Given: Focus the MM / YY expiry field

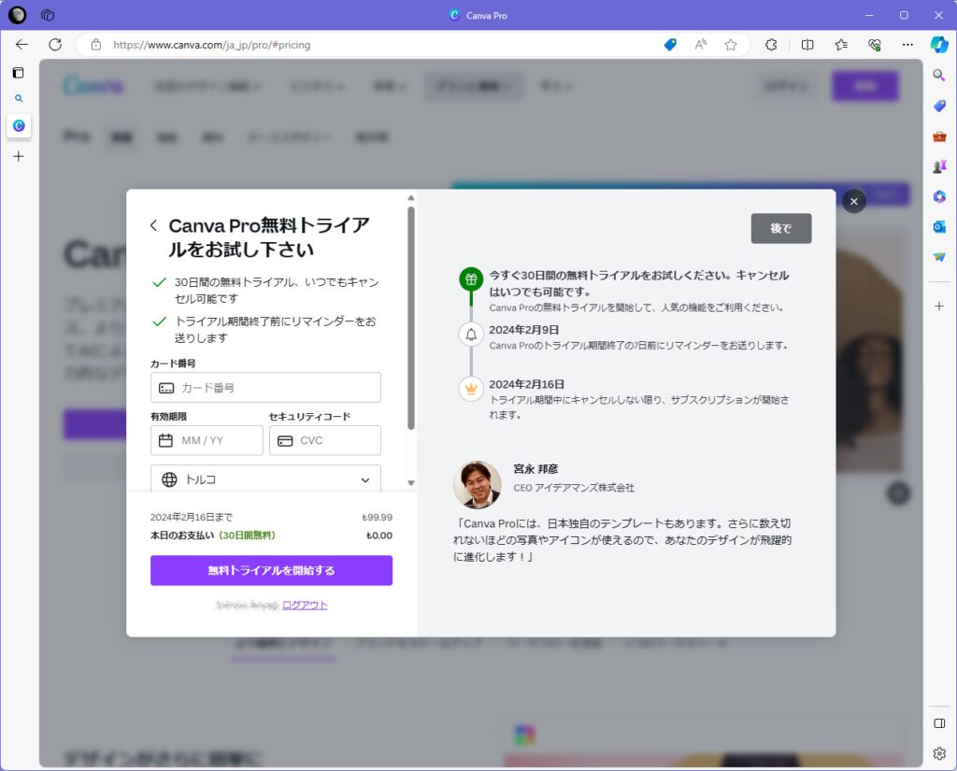Looking at the screenshot, I should pyautogui.click(x=207, y=441).
